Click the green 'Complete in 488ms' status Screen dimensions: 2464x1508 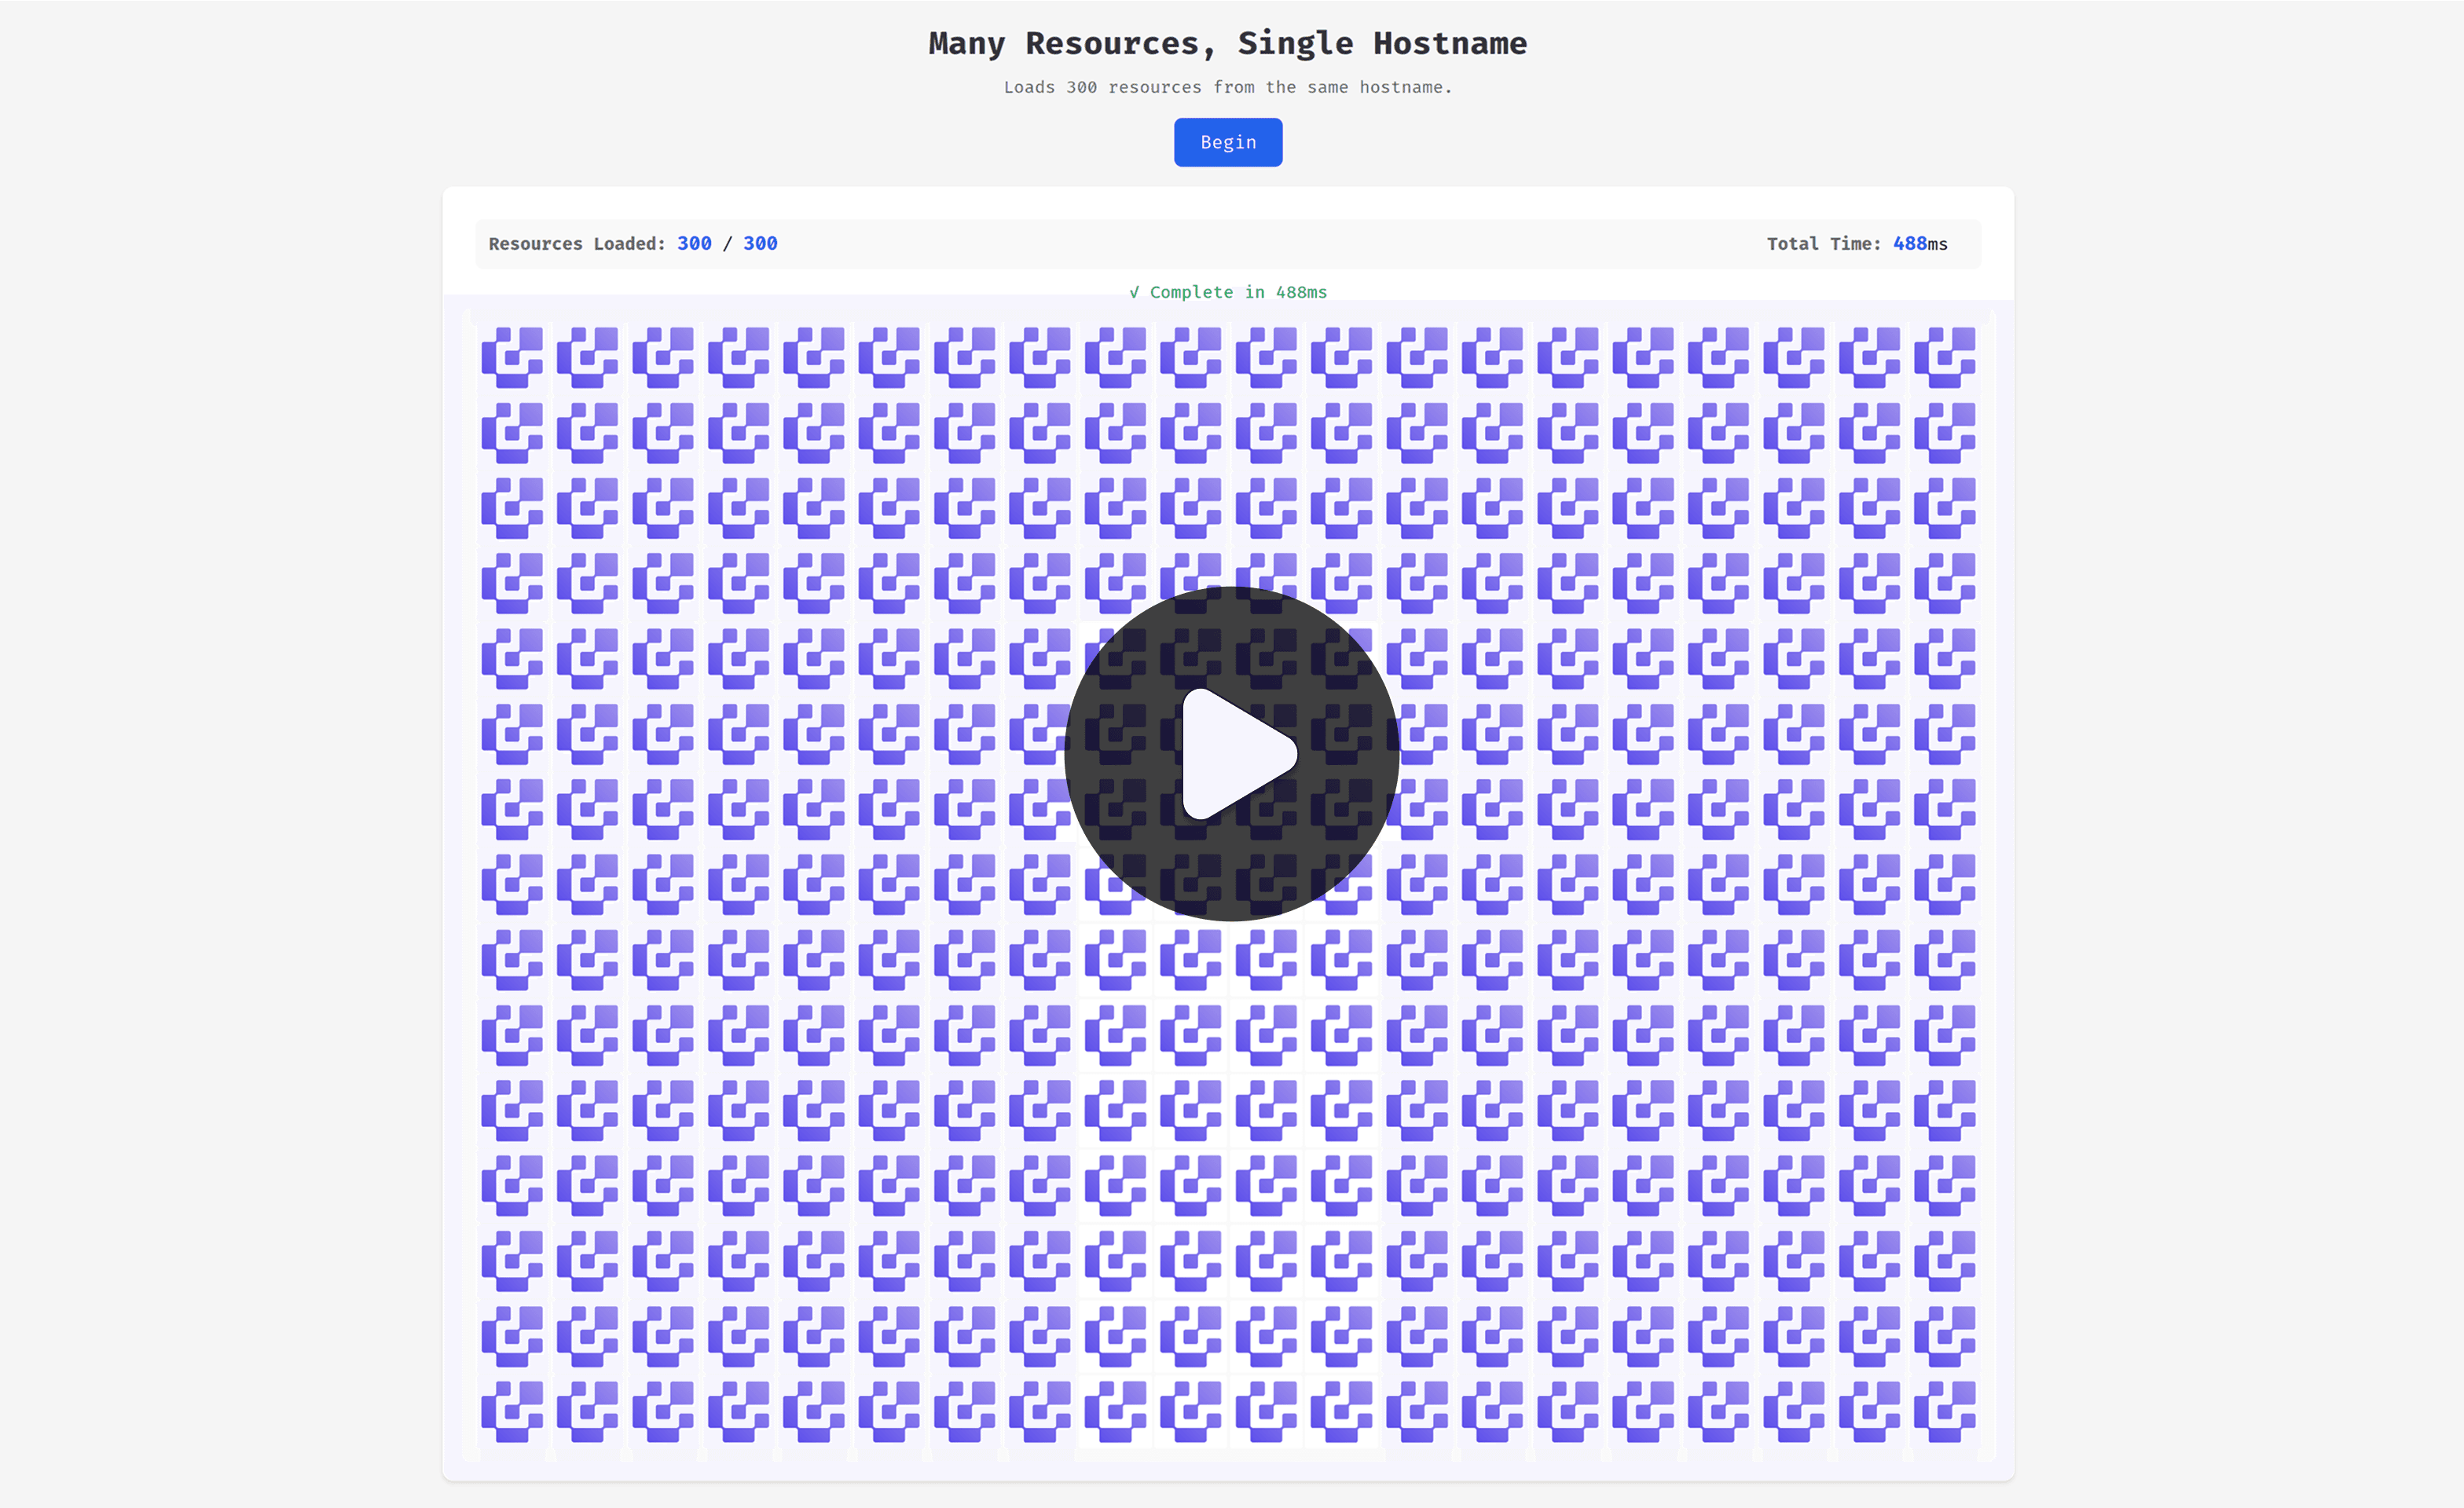click(x=1228, y=292)
